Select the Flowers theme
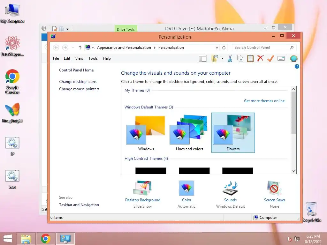The height and width of the screenshot is (245, 327). (233, 133)
